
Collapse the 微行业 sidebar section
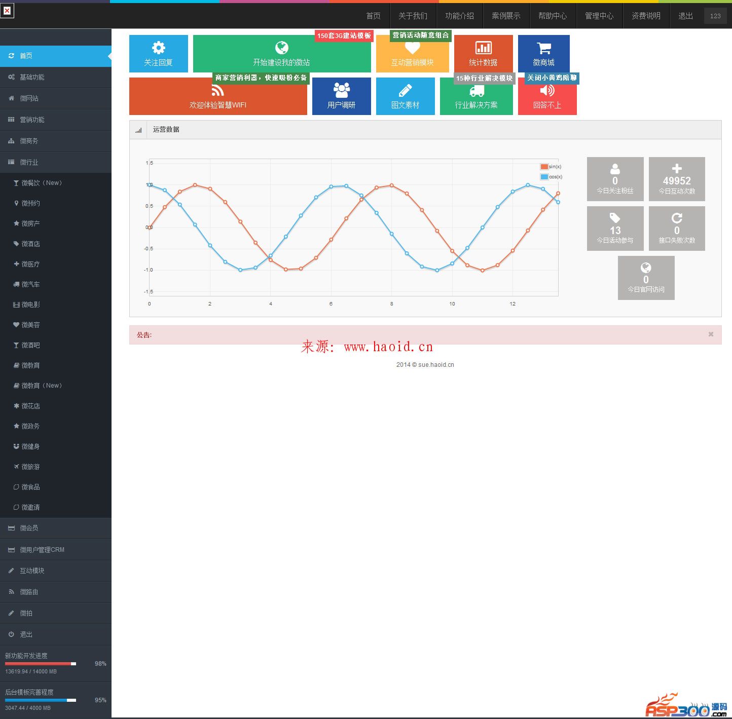point(56,162)
